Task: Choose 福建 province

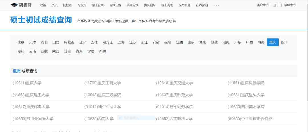Action: [x=168, y=42]
